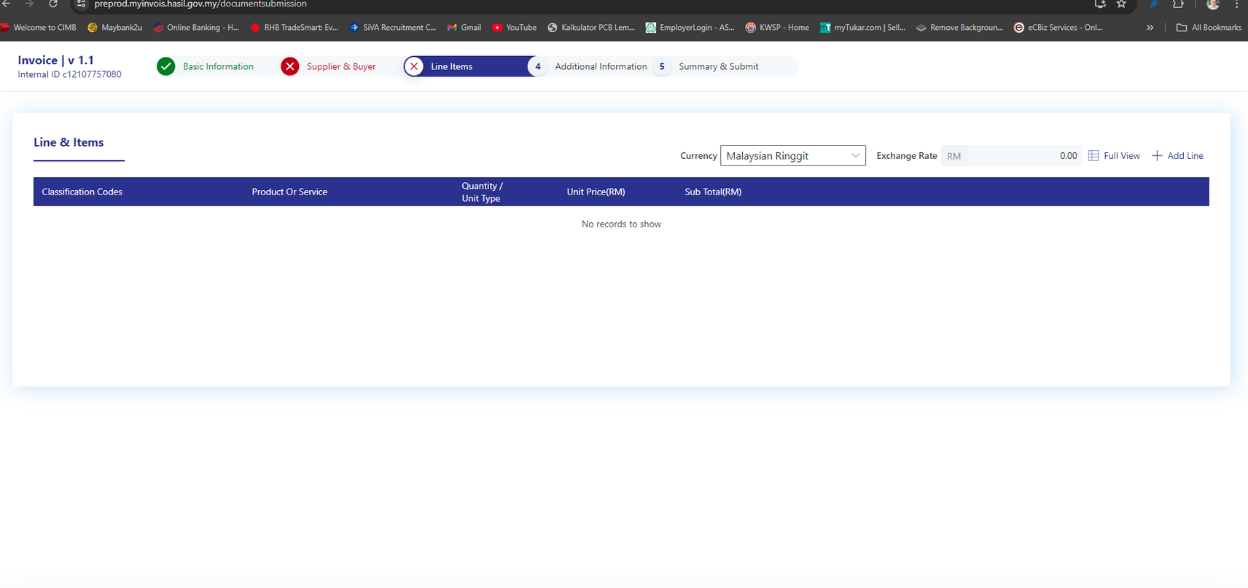1248x588 pixels.
Task: Click the Full View grid icon
Action: (x=1093, y=156)
